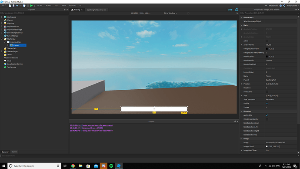Click the ImageColor3 white swatch
This screenshot has width=300, height=169.
coord(267,146)
